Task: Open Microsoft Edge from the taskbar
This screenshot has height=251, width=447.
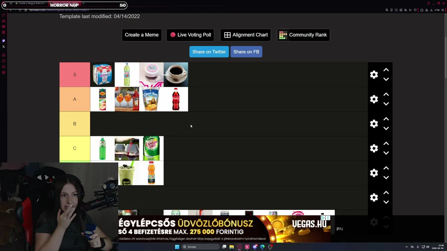Action: 262,247
